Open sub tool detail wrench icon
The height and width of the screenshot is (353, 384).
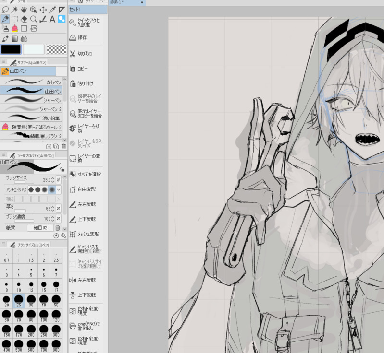[63, 235]
